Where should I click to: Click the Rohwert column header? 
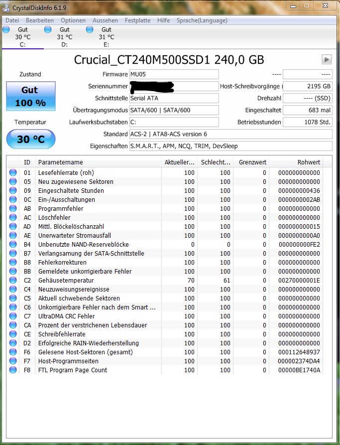point(296,162)
